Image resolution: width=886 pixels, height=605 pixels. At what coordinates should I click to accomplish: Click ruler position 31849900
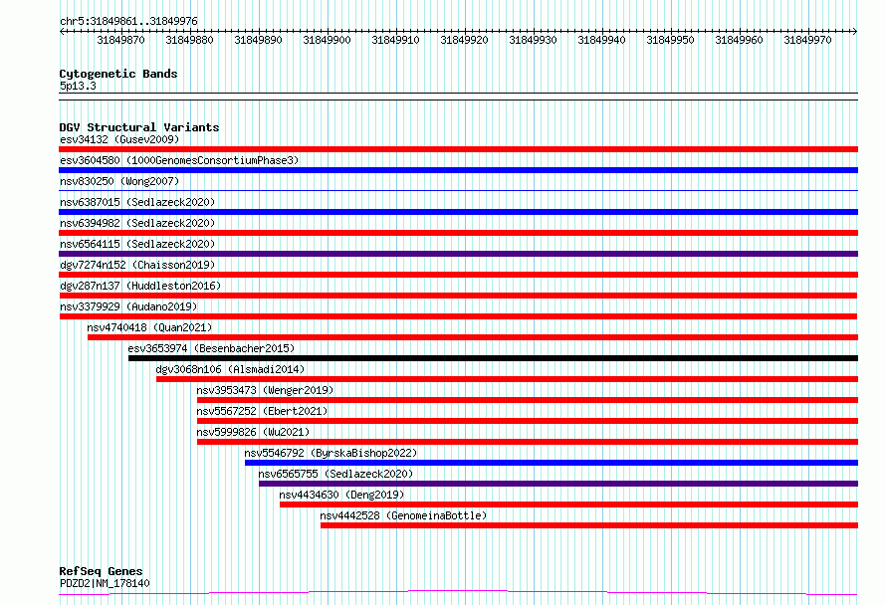pos(327,40)
